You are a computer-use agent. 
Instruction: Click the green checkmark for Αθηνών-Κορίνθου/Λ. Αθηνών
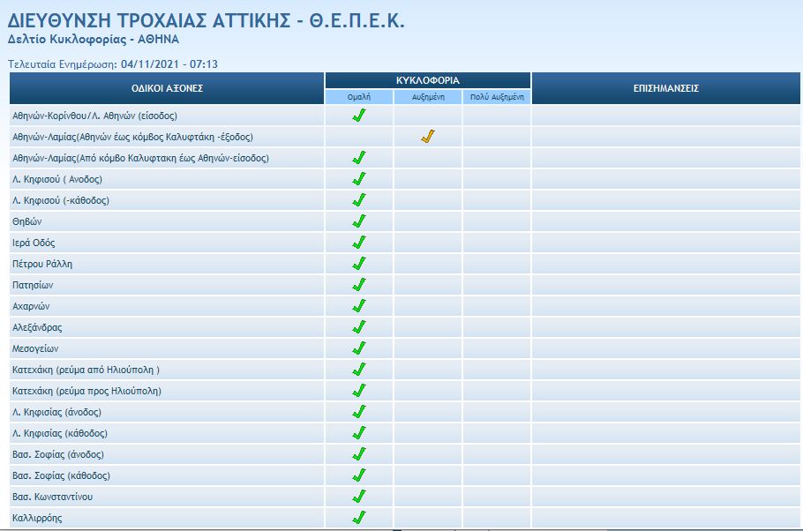coord(358,116)
